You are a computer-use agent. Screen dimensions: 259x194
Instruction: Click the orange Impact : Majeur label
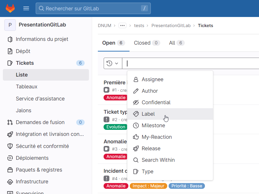coord(148,186)
